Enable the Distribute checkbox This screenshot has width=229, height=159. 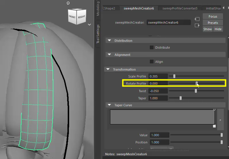tap(152, 48)
